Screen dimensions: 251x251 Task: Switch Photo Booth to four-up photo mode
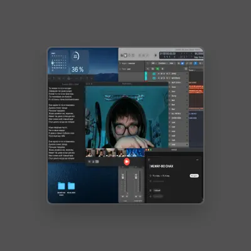coord(90,161)
